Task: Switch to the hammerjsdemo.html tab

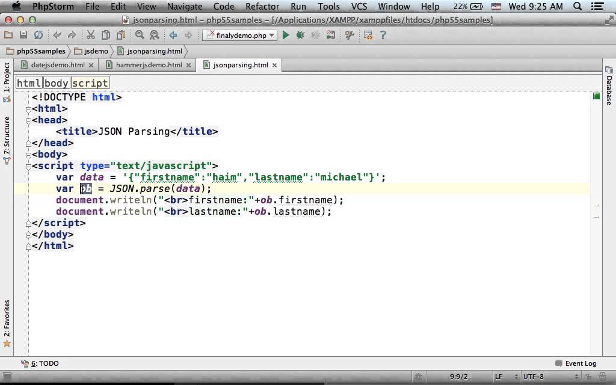Action: pos(149,65)
